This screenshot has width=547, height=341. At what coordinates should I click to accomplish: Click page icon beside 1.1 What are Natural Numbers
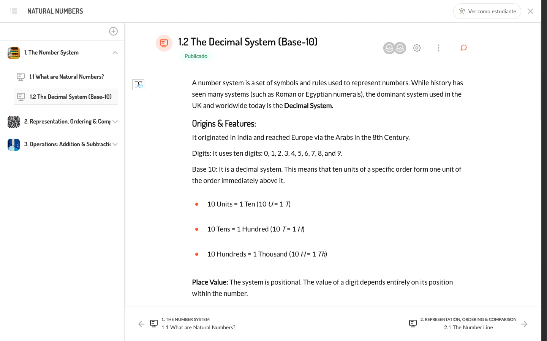pos(21,77)
